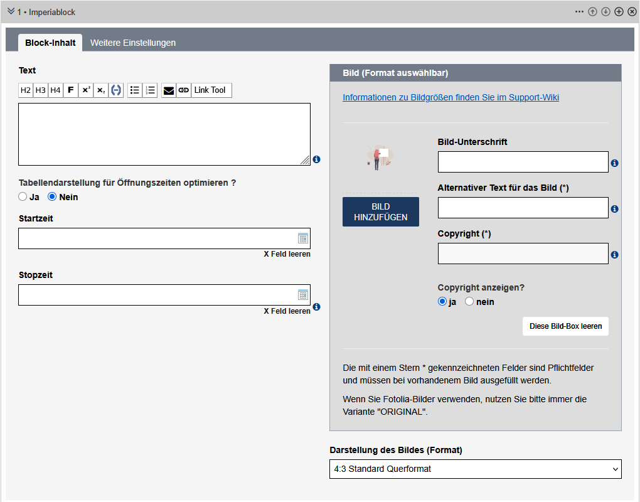The width and height of the screenshot is (640, 502).
Task: Select 'nein' for Copyright anzeigen
Action: click(469, 302)
